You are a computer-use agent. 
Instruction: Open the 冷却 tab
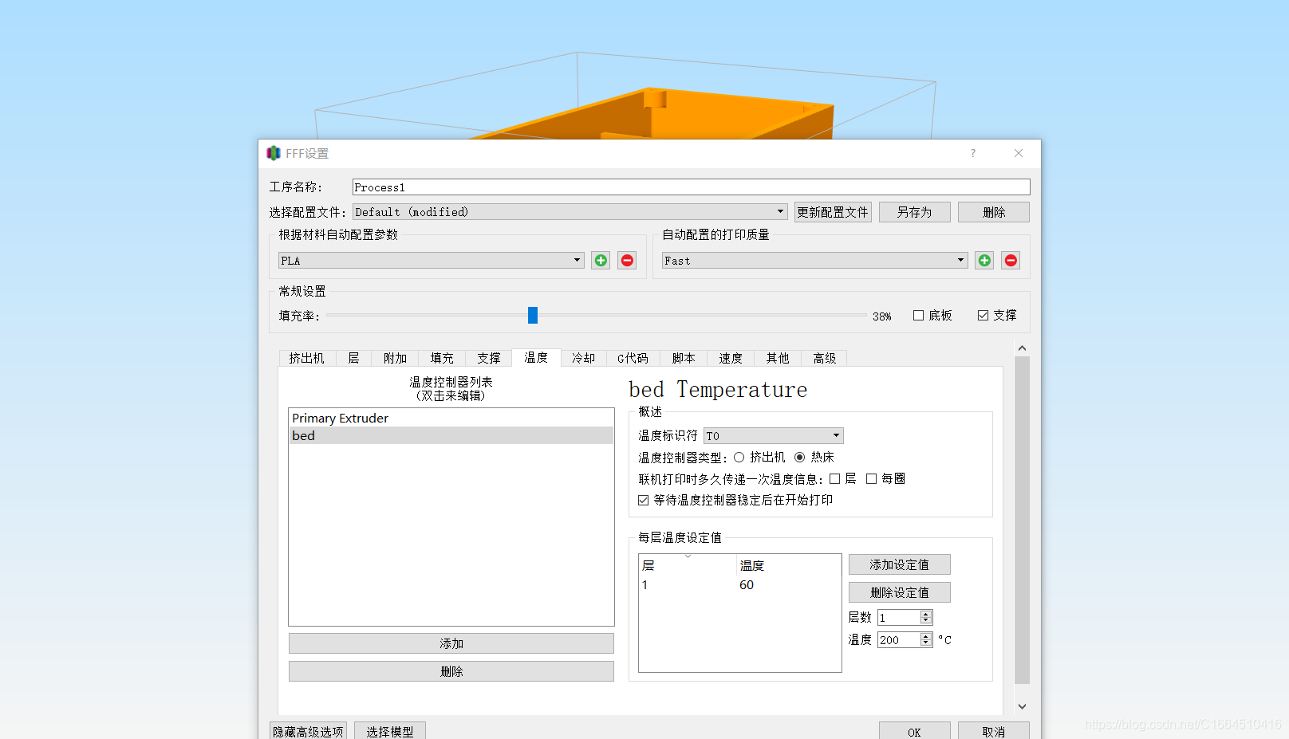click(584, 359)
